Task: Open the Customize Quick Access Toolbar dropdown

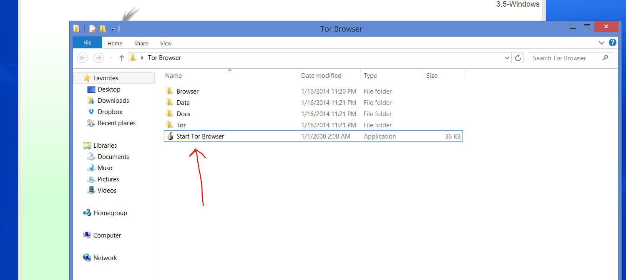Action: 113,29
